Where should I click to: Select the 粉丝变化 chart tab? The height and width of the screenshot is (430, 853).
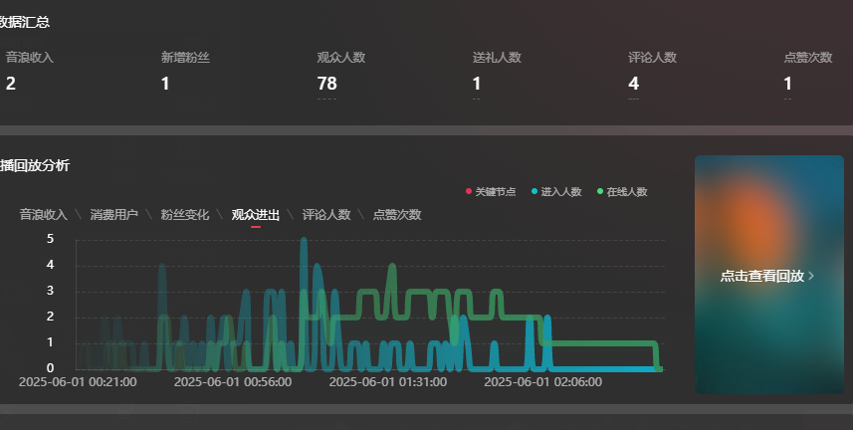click(185, 214)
